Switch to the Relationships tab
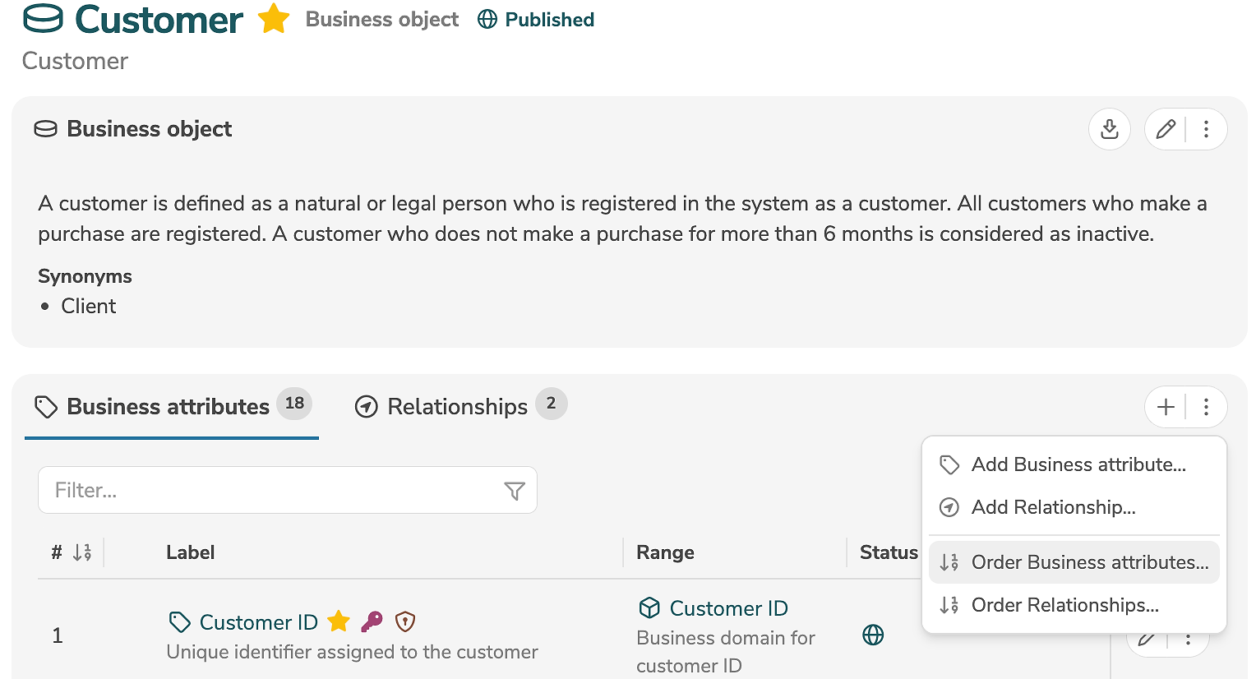Screen dimensions: 1256x679 (459, 406)
